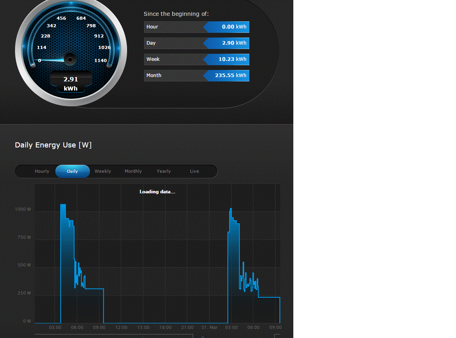Click the 0 mark on the gauge
The width and height of the screenshot is (456, 338).
[x=40, y=60]
